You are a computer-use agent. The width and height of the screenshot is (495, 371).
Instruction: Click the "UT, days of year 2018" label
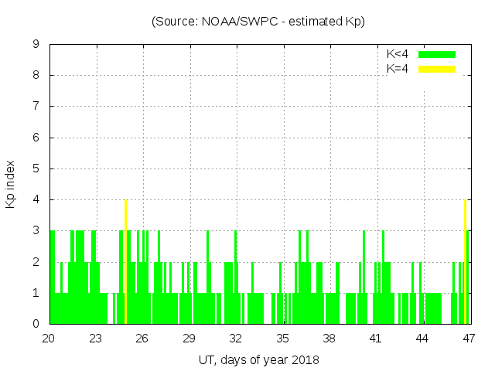click(x=258, y=359)
